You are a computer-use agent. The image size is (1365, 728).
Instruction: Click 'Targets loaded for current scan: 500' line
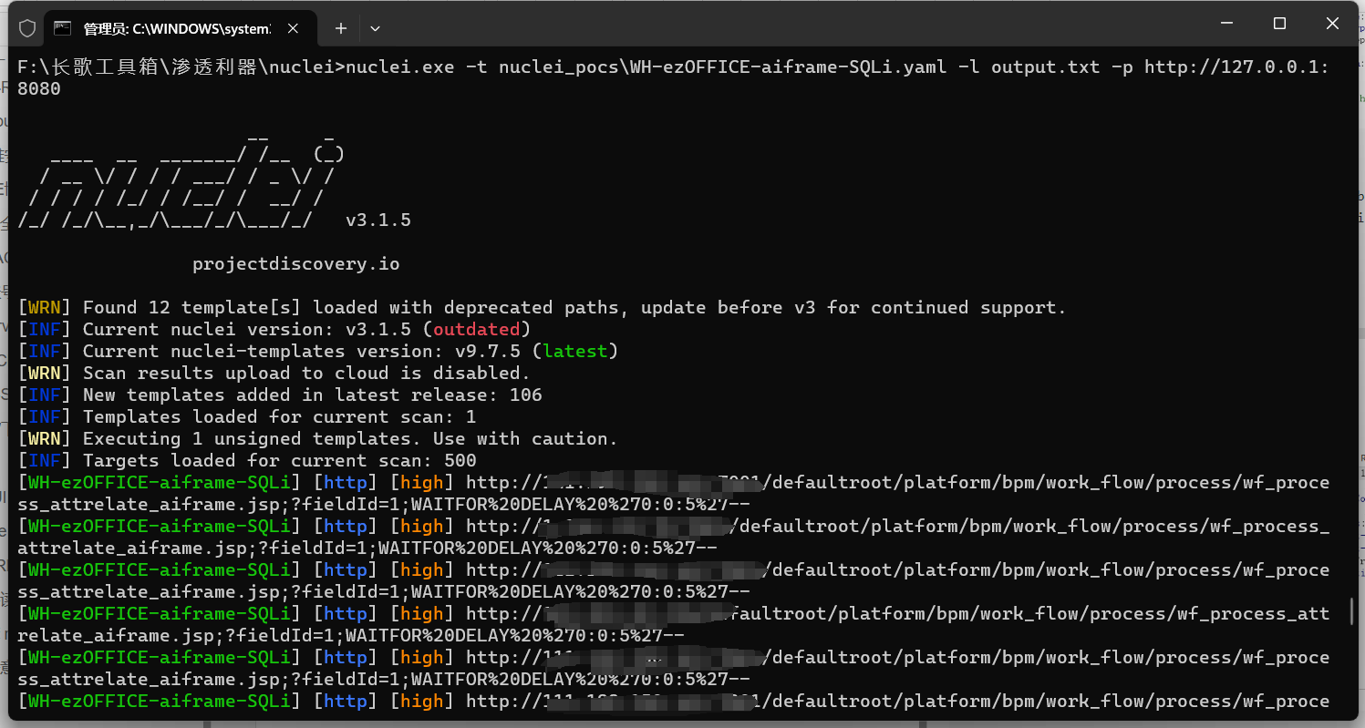247,461
